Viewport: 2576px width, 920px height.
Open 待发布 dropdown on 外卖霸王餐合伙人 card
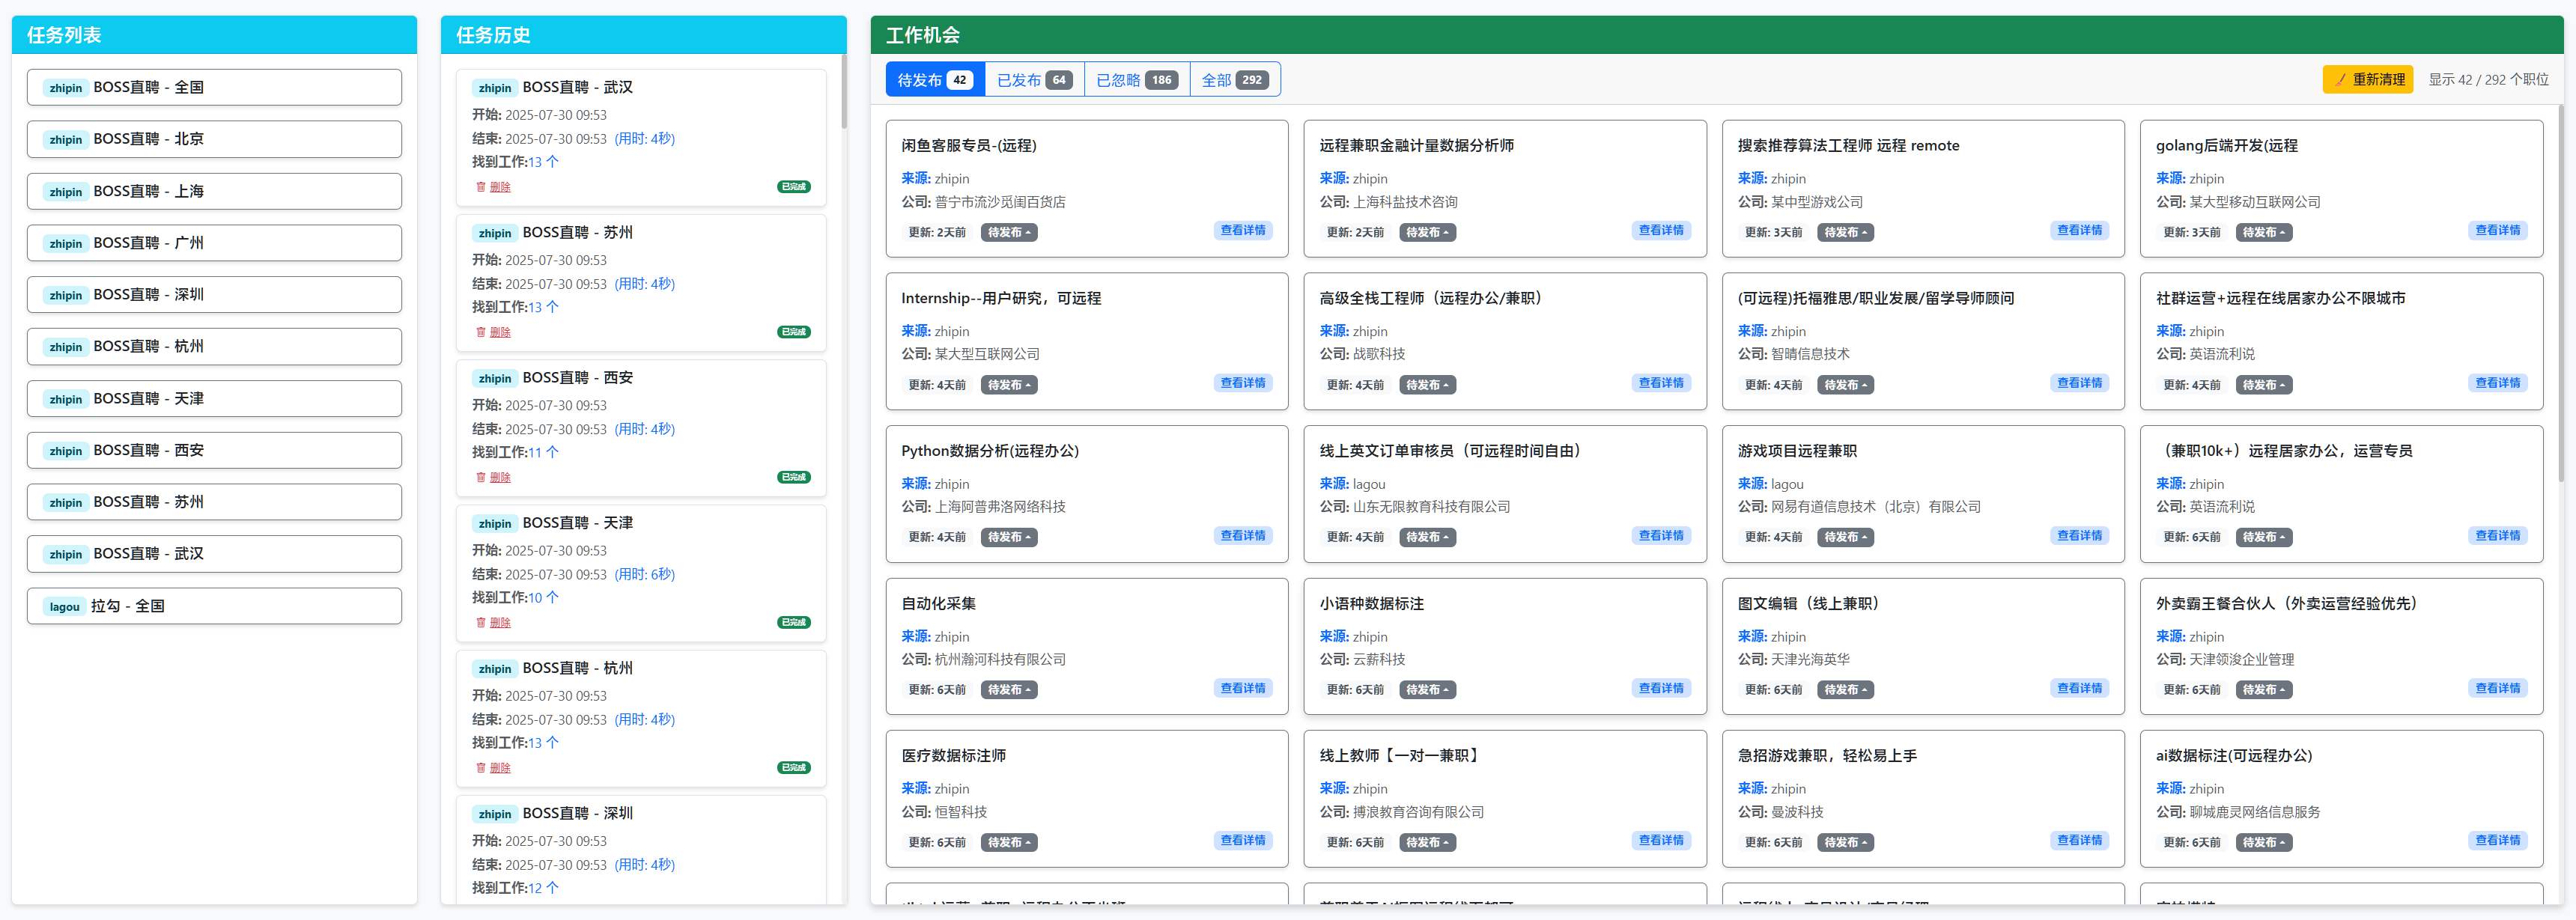[2264, 690]
